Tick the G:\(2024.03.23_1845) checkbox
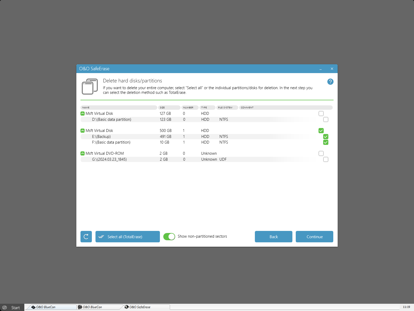The image size is (414, 311). [x=326, y=159]
